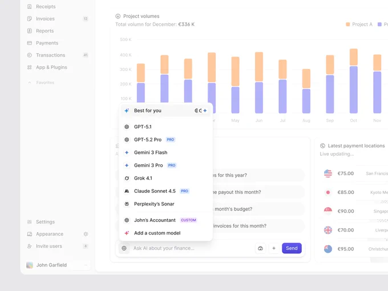Click the Transactions count badge 41
Viewport: 388px width, 291px height.
point(86,55)
